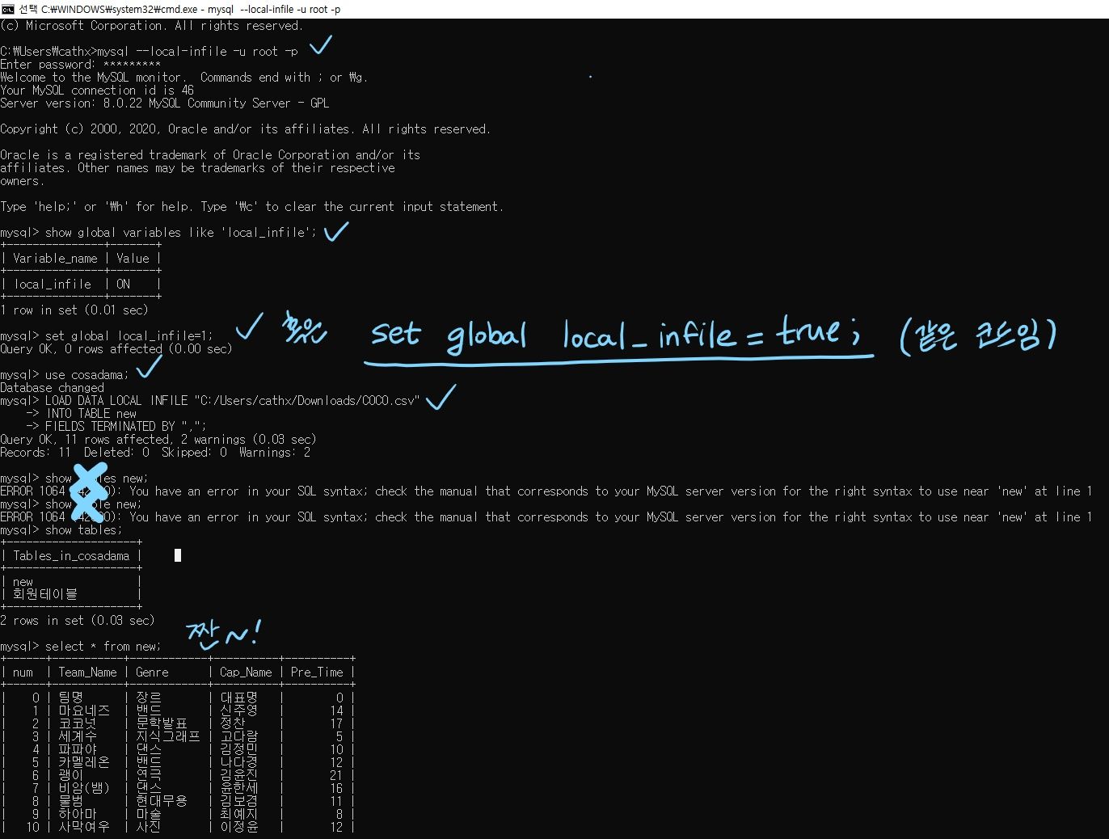The image size is (1109, 839).
Task: Click the checkmark beside the mysql login command
Action: [x=320, y=45]
